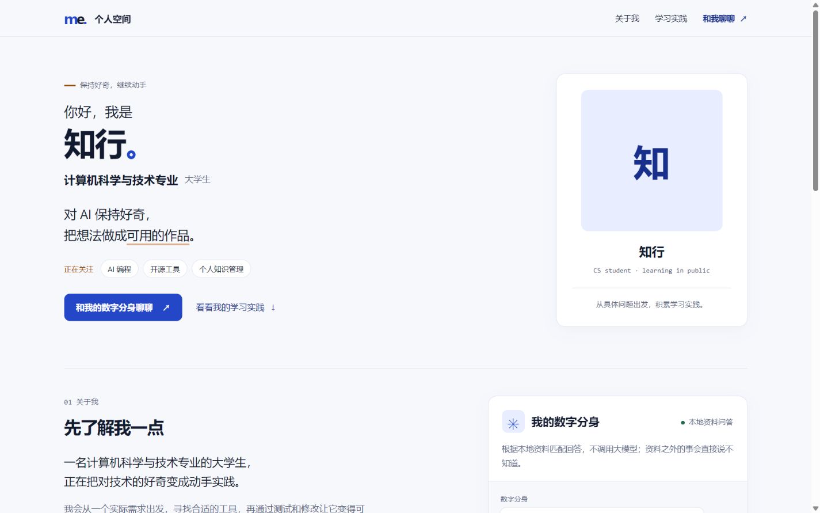Follow 看看我的学习实践 link

coord(235,307)
